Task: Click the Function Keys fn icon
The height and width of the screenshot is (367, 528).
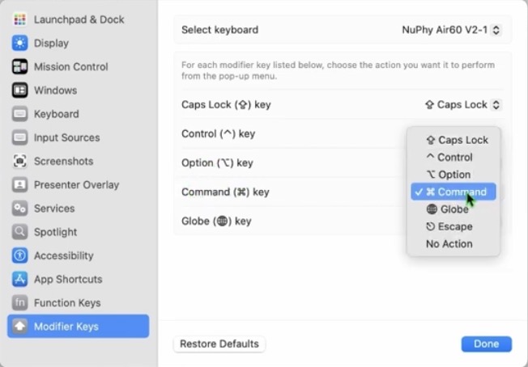Action: 20,302
